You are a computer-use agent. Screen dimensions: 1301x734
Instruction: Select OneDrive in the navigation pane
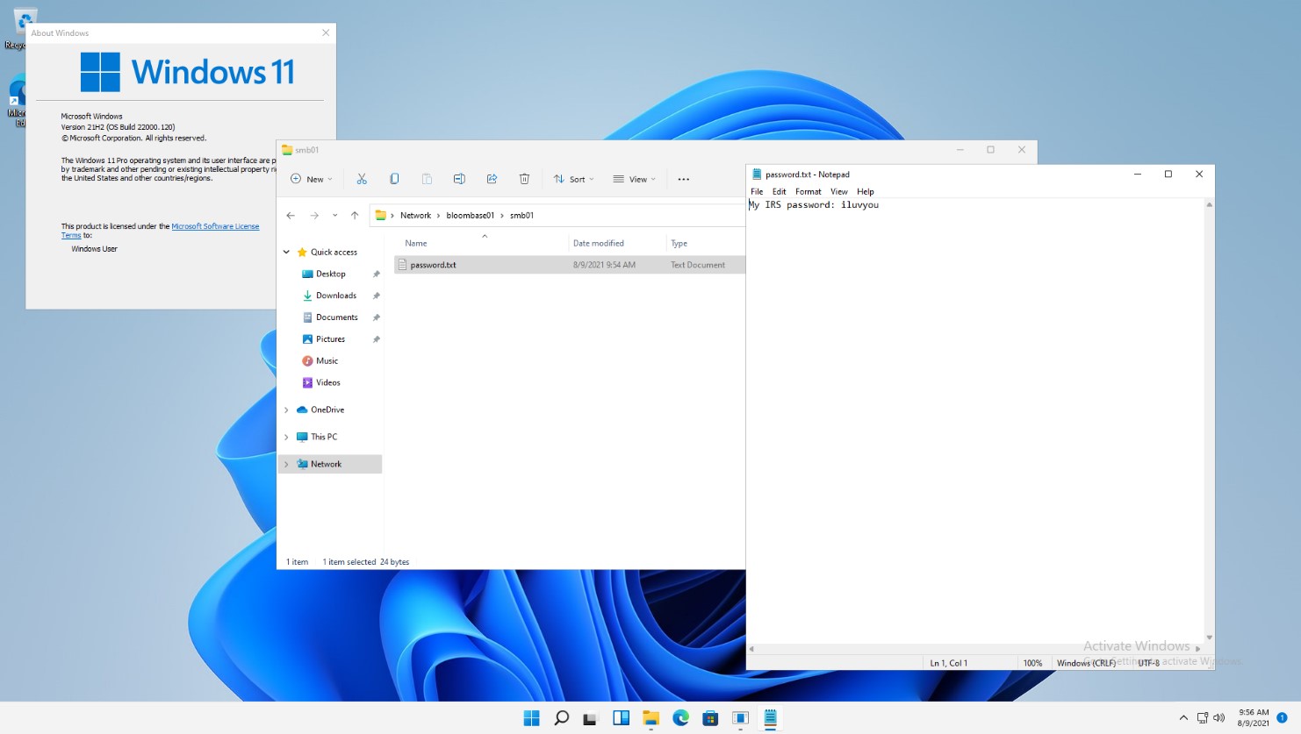[327, 410]
